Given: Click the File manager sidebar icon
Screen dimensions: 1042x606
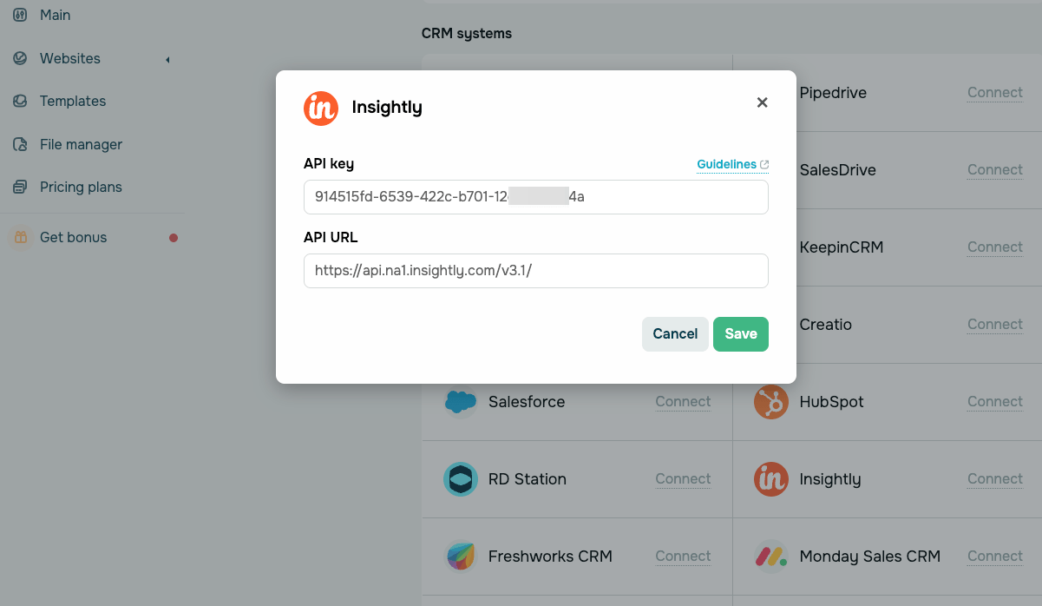Looking at the screenshot, I should point(20,144).
